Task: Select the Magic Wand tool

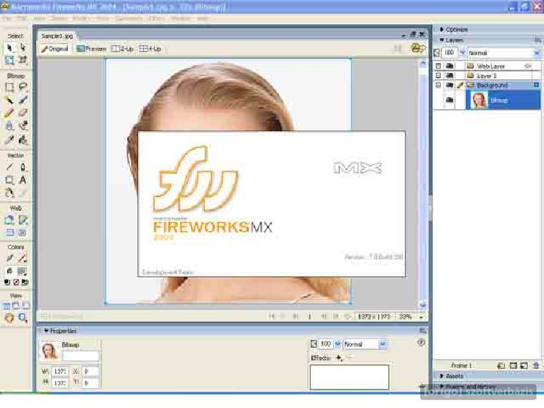Action: coord(10,100)
